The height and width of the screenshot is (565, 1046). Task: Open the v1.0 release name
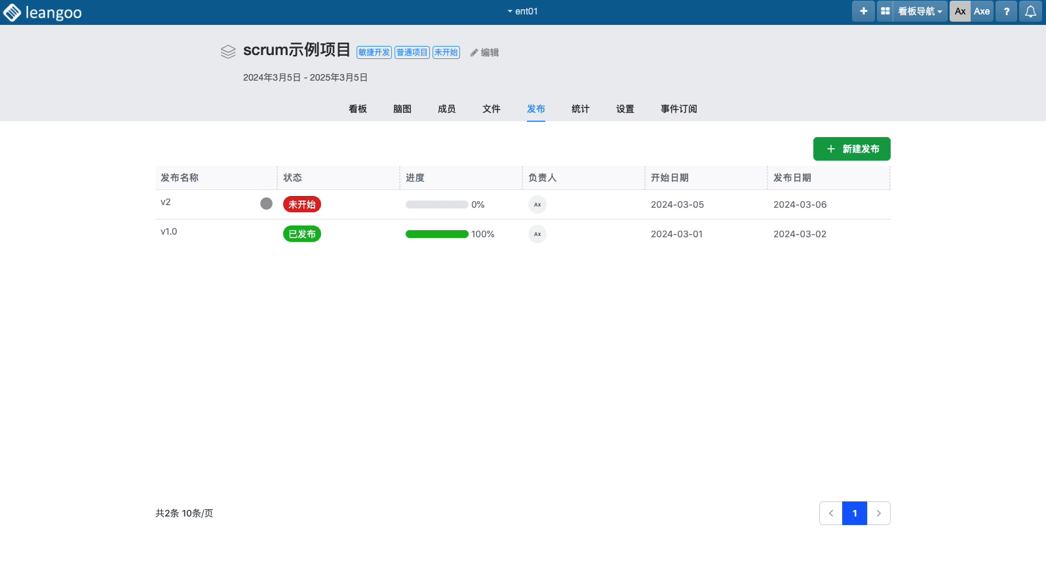(169, 231)
